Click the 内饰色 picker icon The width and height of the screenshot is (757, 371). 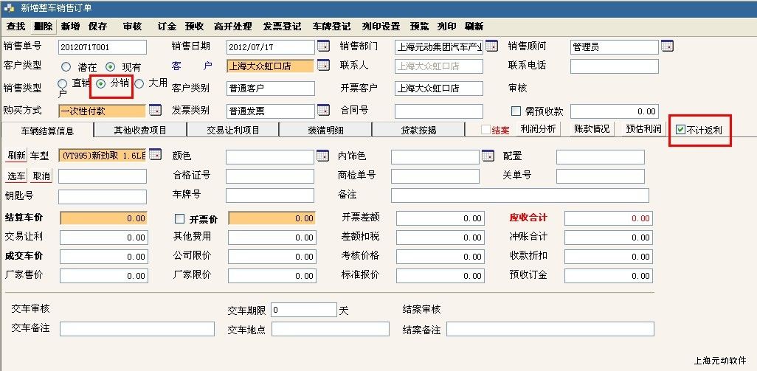click(x=488, y=156)
